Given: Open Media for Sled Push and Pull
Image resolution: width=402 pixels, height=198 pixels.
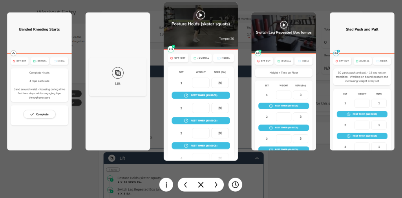Looking at the screenshot, I should click(x=382, y=61).
